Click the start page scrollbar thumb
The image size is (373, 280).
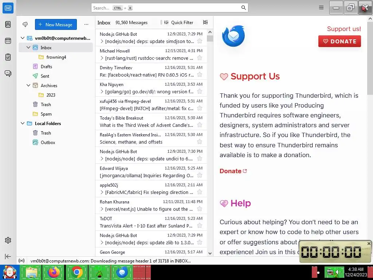[370, 58]
